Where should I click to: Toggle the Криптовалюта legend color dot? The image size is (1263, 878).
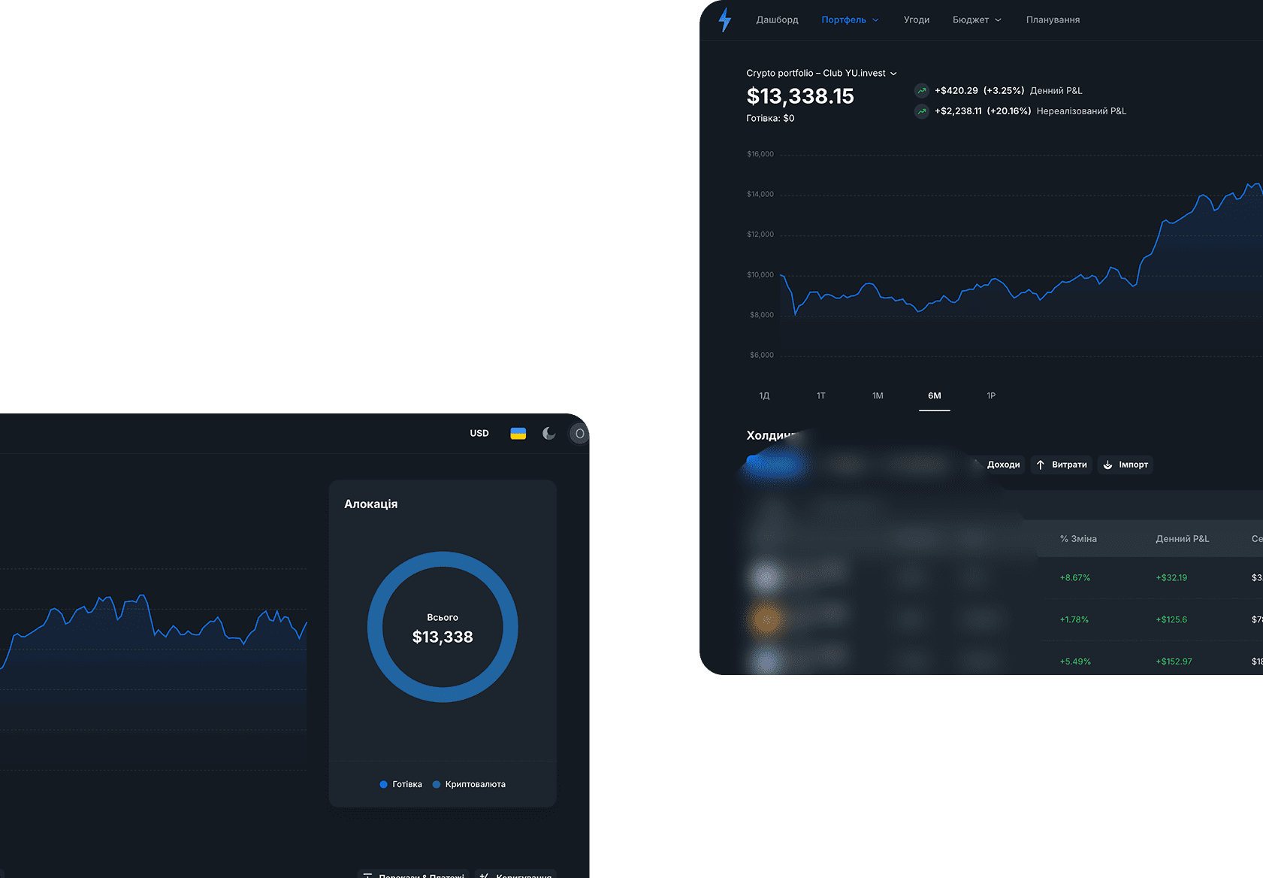437,785
